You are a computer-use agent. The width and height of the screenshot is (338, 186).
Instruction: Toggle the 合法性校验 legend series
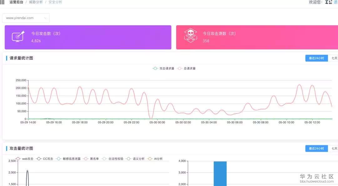pyautogui.click(x=113, y=159)
